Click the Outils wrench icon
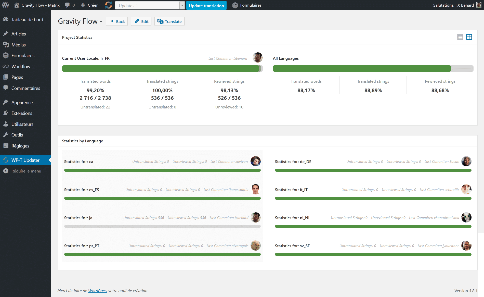The width and height of the screenshot is (484, 297). pos(6,135)
